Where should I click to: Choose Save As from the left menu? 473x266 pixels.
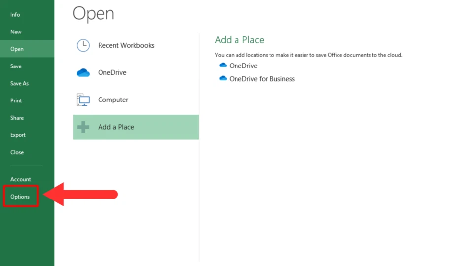click(19, 84)
